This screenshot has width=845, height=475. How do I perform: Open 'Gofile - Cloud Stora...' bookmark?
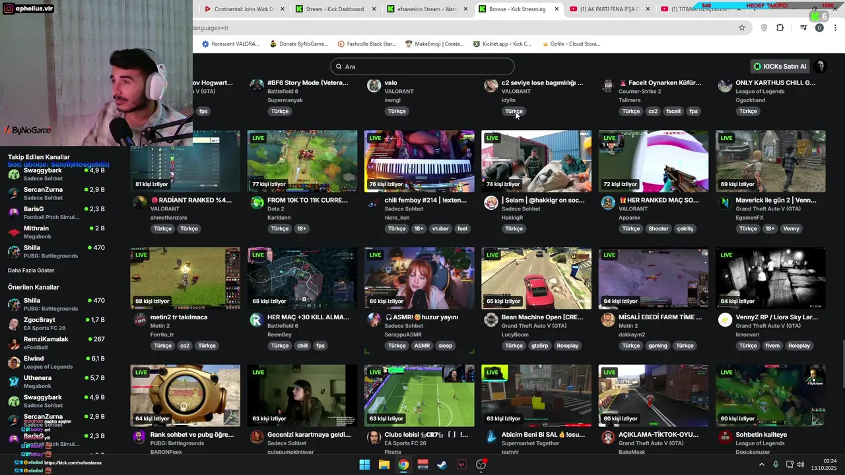point(570,44)
